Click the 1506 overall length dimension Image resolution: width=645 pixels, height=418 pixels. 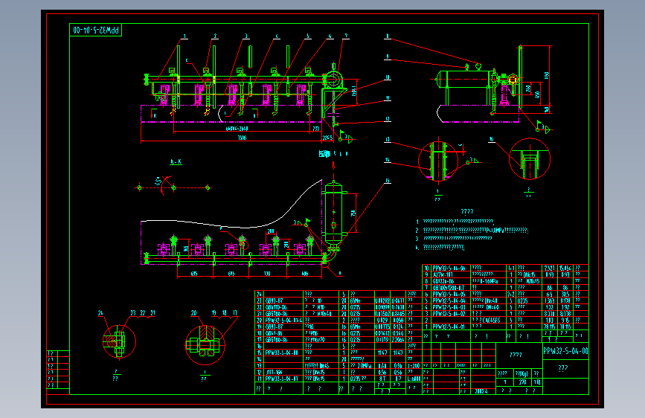pyautogui.click(x=243, y=138)
